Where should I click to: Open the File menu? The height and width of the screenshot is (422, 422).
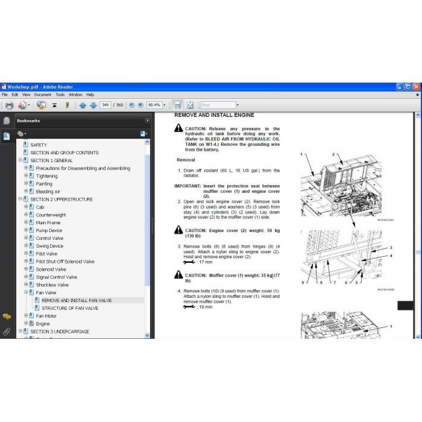pyautogui.click(x=5, y=95)
